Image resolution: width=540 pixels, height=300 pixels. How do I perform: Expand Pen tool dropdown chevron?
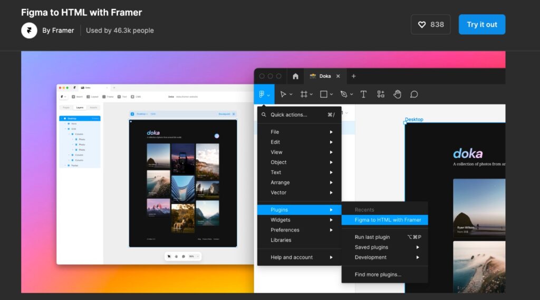click(352, 95)
